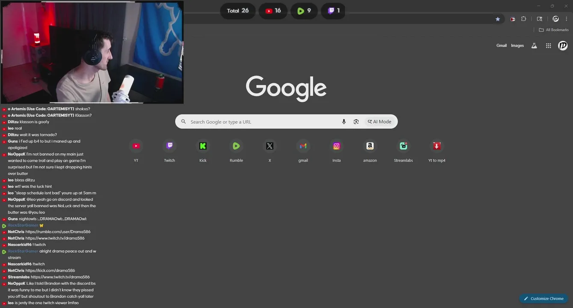This screenshot has width=573, height=308.
Task: Open the Twitch shortcut tile
Action: 169,151
